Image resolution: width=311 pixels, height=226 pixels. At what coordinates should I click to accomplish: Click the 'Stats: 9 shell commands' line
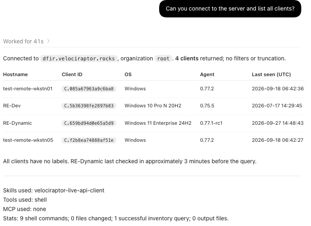116,218
